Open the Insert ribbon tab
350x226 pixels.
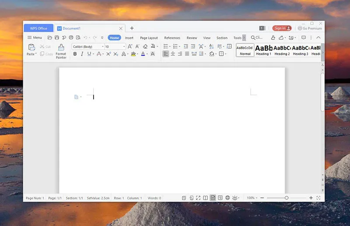129,38
